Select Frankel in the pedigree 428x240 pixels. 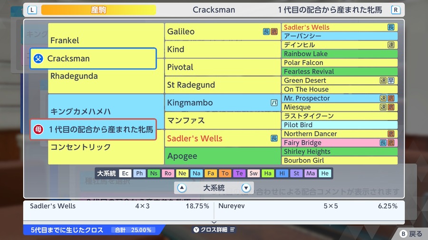click(65, 40)
